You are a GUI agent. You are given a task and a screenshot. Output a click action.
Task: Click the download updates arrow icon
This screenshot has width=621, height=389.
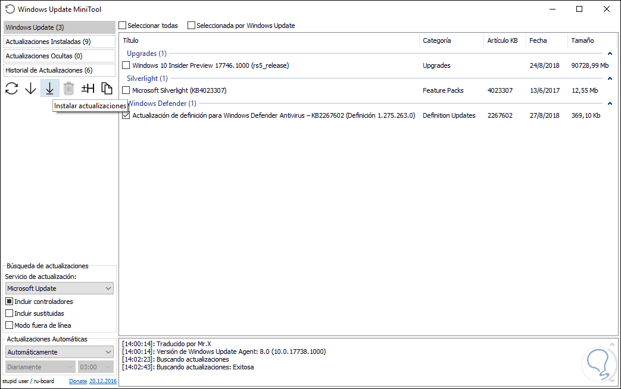[30, 88]
